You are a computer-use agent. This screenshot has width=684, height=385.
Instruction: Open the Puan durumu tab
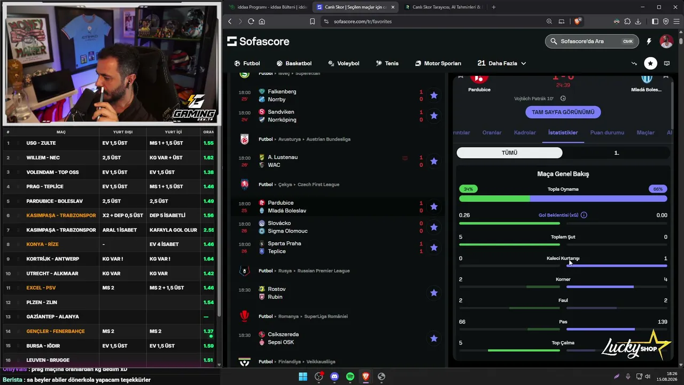tap(607, 133)
